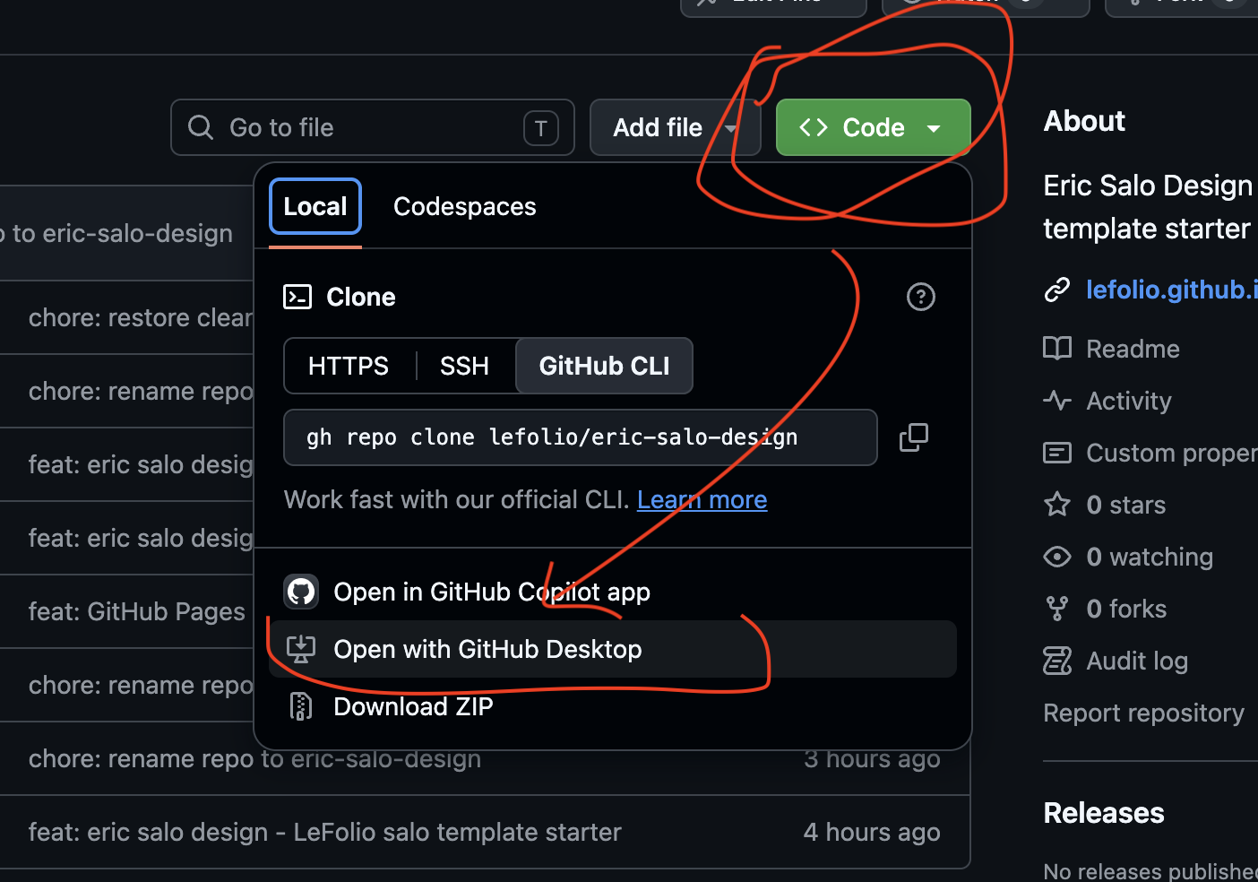
Task: Open the Releases heading link
Action: click(1104, 813)
